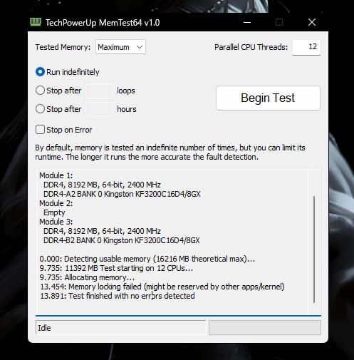Click 'Detecting usable memory' log line
The height and width of the screenshot is (360, 354).
click(147, 259)
